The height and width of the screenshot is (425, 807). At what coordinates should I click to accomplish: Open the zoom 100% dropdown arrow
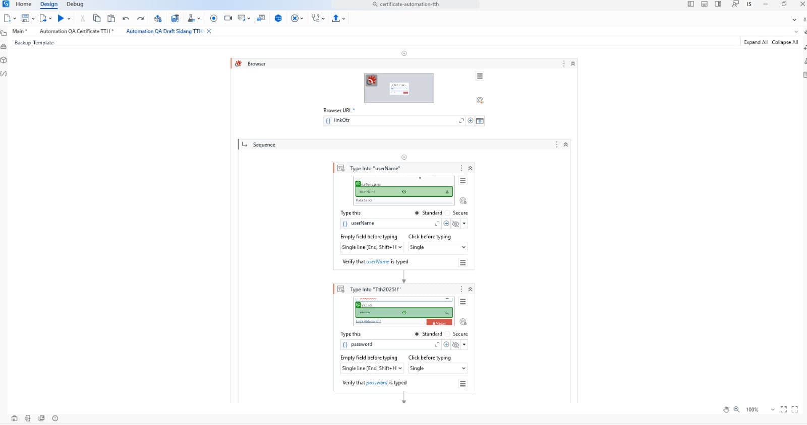[x=773, y=410]
